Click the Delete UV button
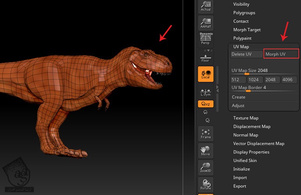The image size is (301, 195). pos(246,54)
